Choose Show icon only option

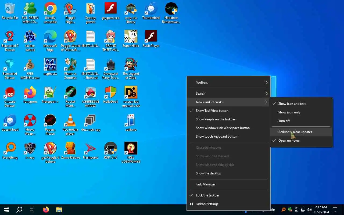301,112
